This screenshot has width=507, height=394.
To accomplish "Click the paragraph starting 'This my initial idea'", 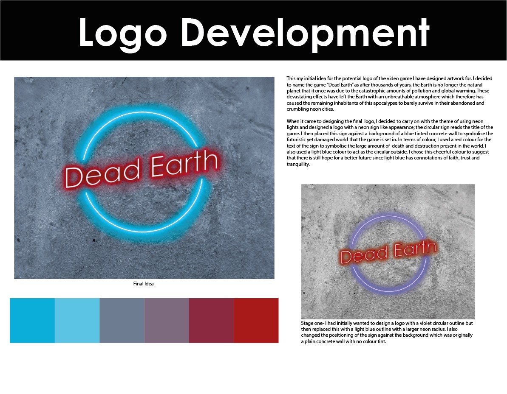I will 389,94.
